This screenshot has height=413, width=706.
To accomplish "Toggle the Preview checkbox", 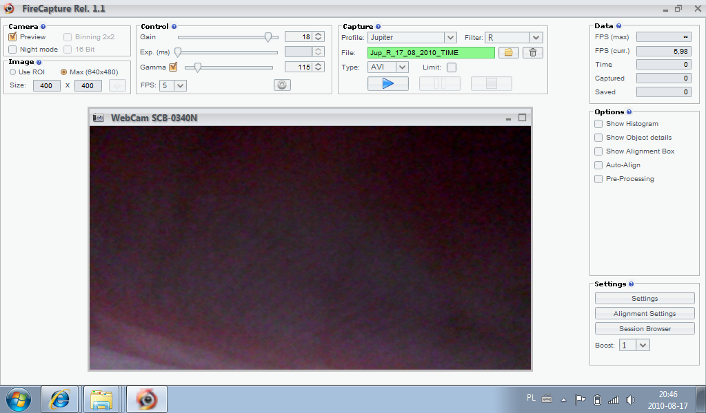I will tap(12, 37).
